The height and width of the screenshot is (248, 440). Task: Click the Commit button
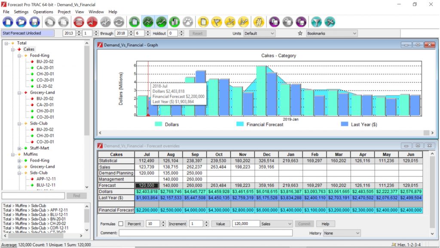click(x=304, y=224)
